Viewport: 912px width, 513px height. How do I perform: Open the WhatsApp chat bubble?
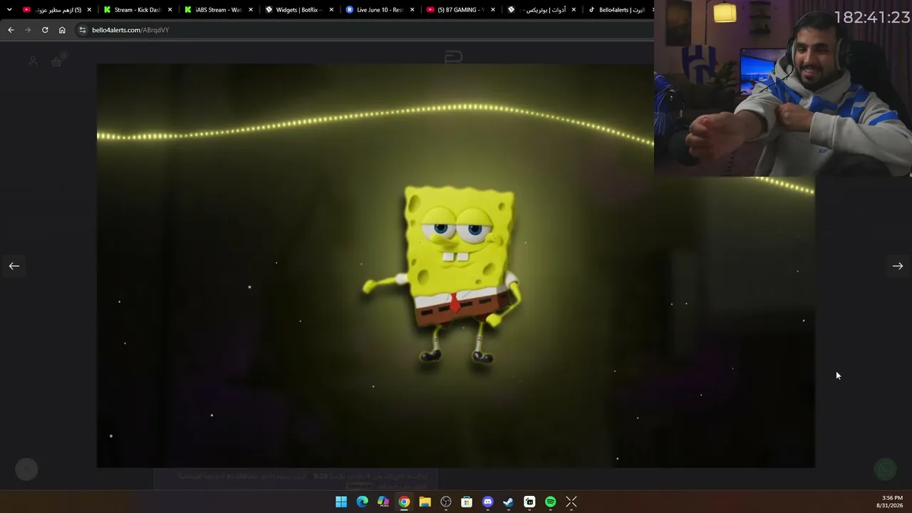(885, 469)
